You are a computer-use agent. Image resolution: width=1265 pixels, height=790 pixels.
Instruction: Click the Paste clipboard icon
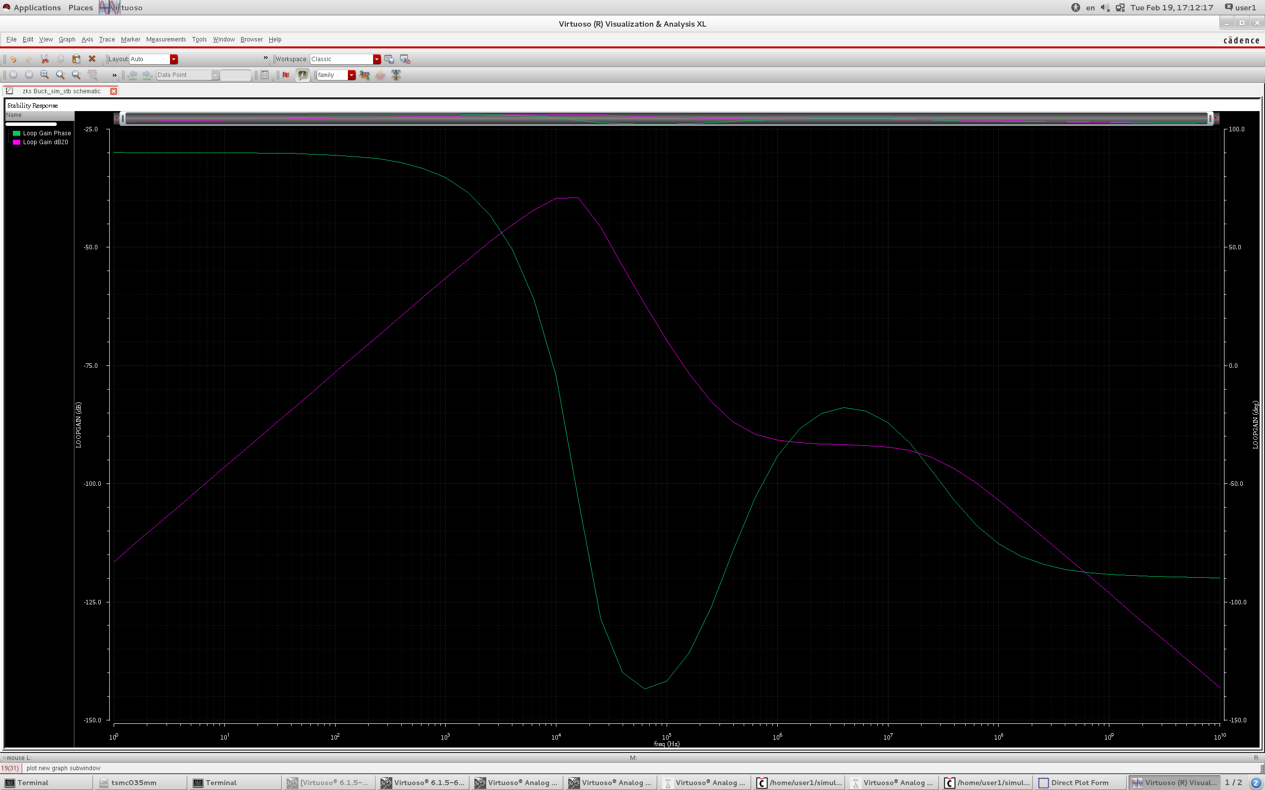click(x=76, y=59)
